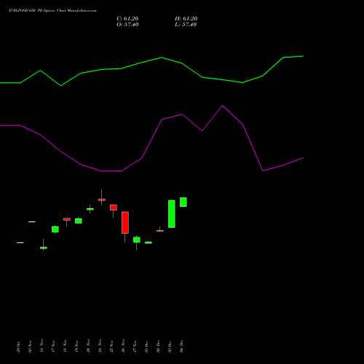Image resolution: width=364 pixels, height=364 pixels.
Task: Select the red 25 Nov candle
Action: pyautogui.click(x=114, y=207)
